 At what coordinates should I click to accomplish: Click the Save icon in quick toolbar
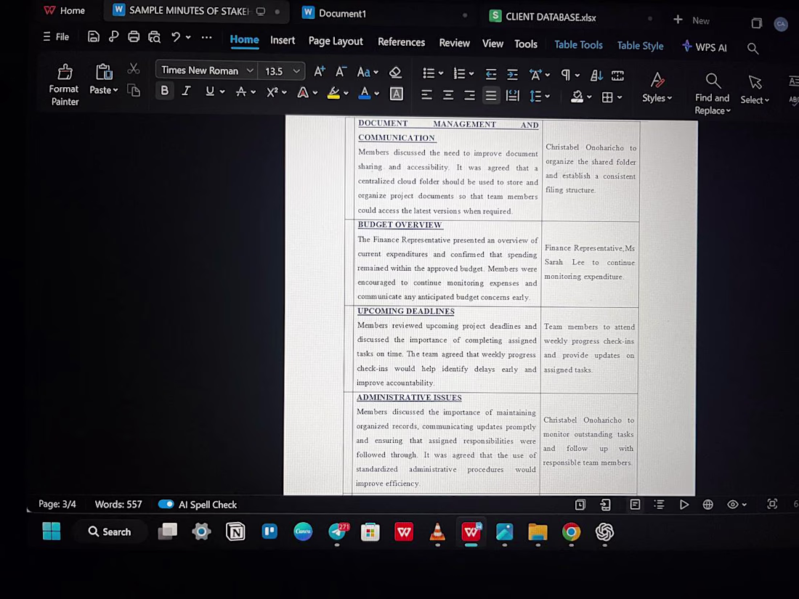point(93,36)
